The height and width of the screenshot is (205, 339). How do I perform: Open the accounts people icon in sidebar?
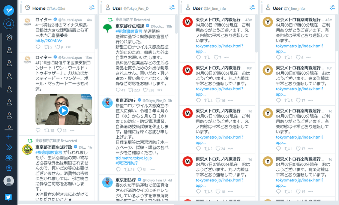pos(9,158)
